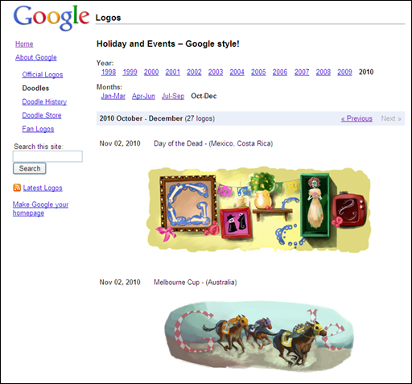Switch to Jul-Sep months

pos(173,96)
